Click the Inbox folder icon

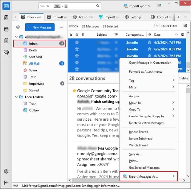25,43
